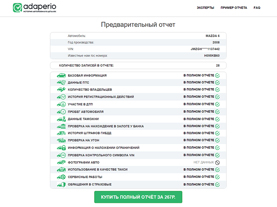This screenshot has width=277, height=207.
Task: Click the КОЛИЧЕСТВО ВЛАДЕЛЬЦЕВ icon
Action: [x=61, y=90]
